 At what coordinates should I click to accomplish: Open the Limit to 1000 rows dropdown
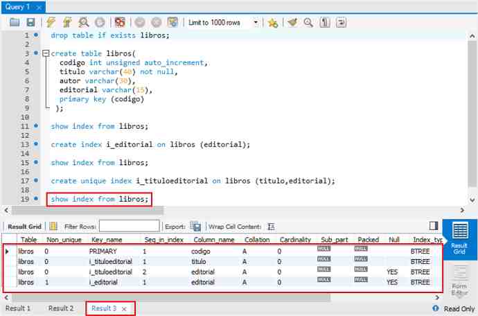tap(256, 22)
